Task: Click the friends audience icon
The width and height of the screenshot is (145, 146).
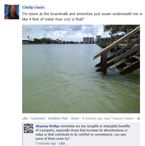Action: coord(138,118)
